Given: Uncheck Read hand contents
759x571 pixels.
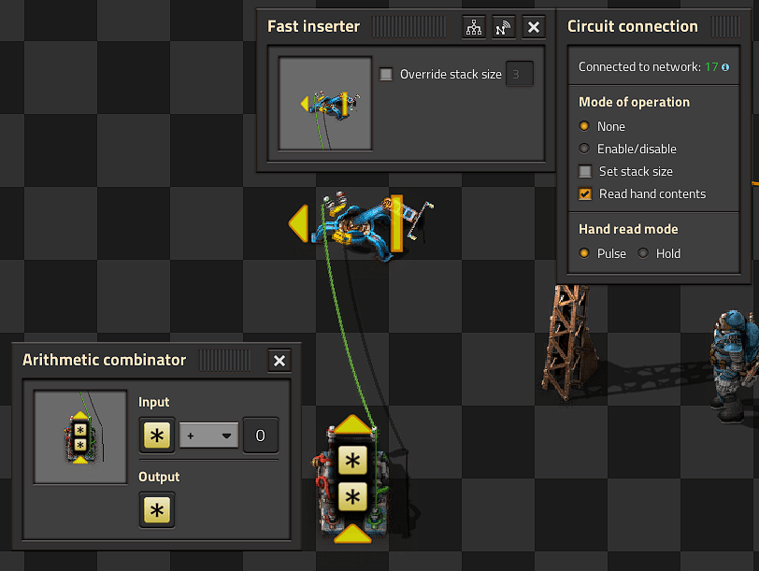Looking at the screenshot, I should click(585, 194).
